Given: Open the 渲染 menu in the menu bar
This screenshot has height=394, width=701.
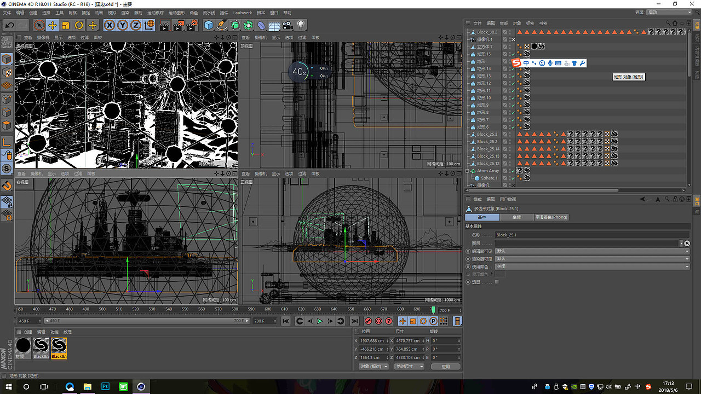Looking at the screenshot, I should [x=125, y=12].
